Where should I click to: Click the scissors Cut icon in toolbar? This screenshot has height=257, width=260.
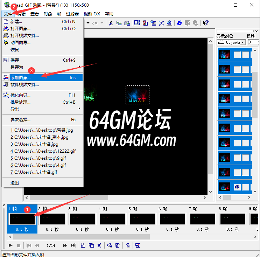pyautogui.click(x=111, y=23)
